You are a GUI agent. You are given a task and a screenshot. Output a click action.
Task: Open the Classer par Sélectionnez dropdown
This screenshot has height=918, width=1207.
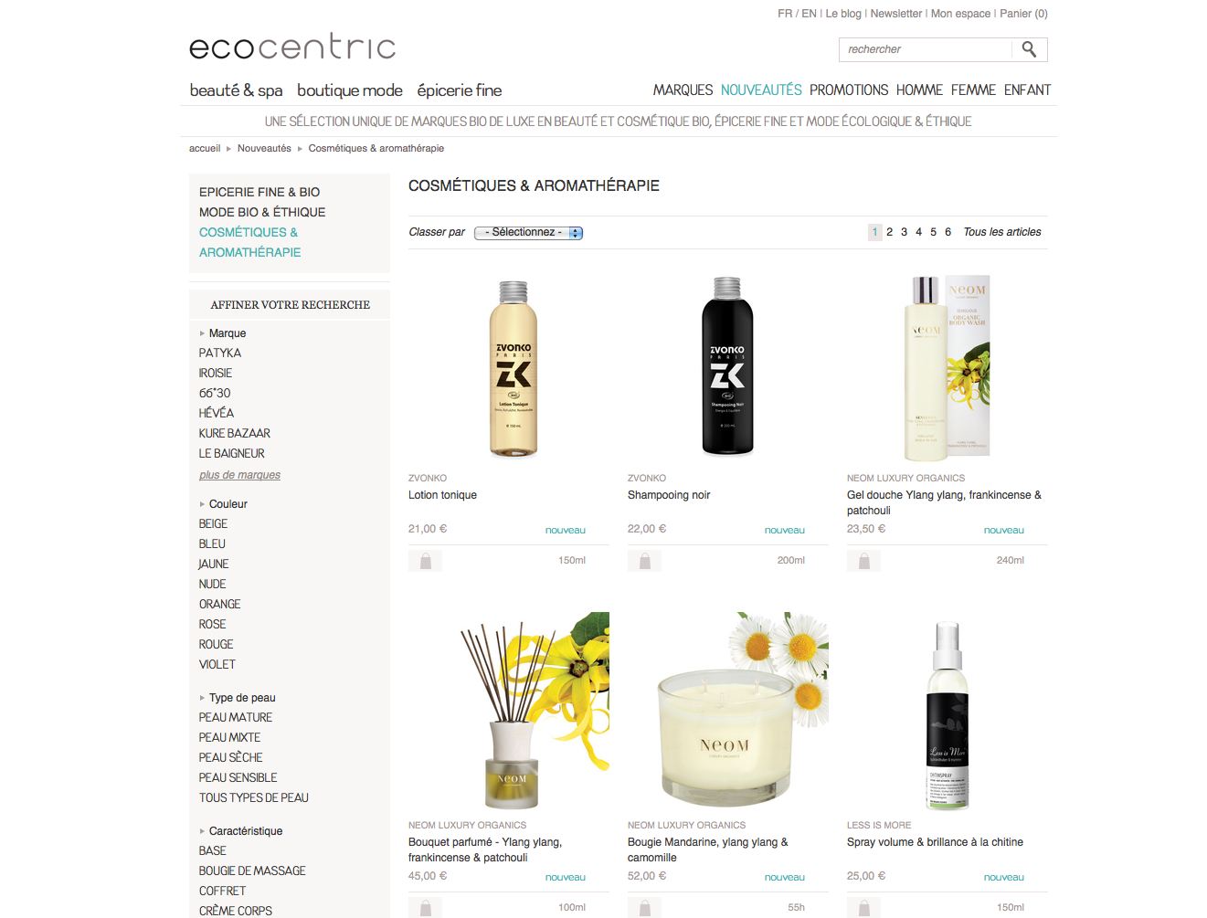point(528,232)
